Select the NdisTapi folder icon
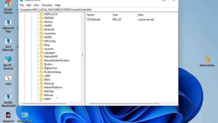 click(x=42, y=91)
